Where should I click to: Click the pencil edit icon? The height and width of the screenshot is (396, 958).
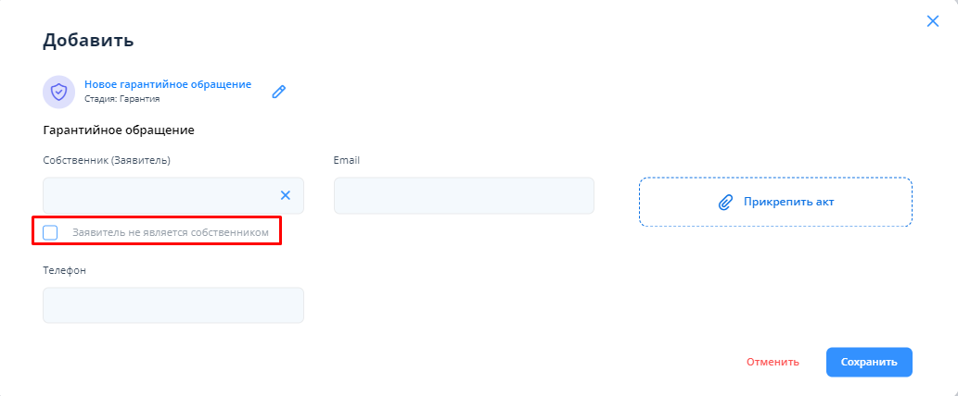[278, 92]
